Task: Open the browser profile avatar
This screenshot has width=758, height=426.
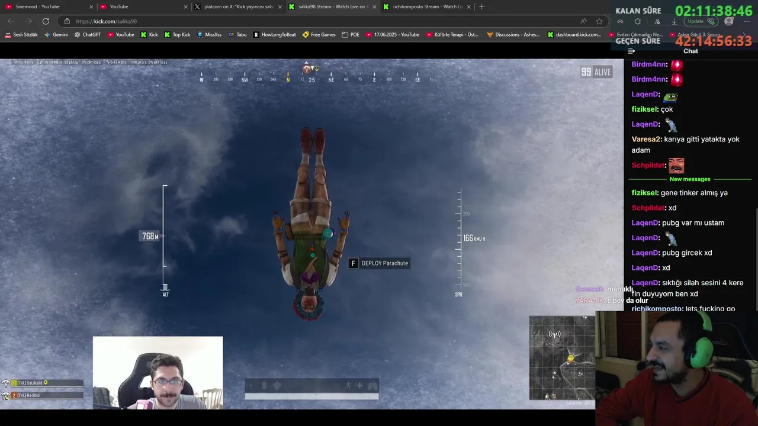Action: [729, 21]
